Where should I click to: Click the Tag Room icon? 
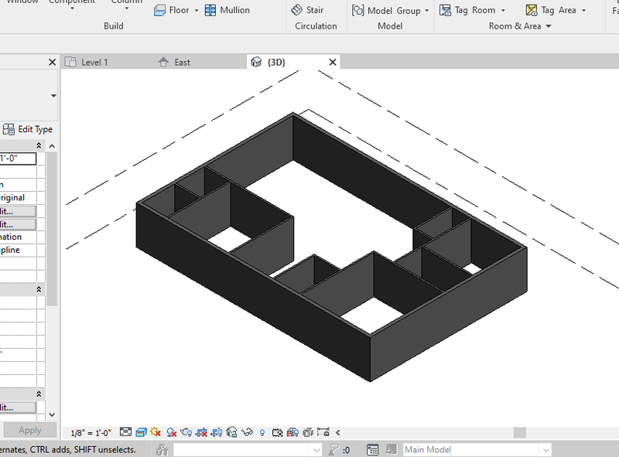tap(446, 10)
